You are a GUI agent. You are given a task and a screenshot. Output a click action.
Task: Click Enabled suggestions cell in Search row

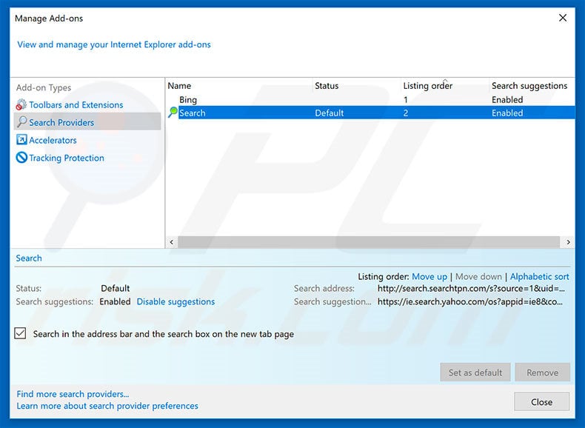click(x=507, y=113)
